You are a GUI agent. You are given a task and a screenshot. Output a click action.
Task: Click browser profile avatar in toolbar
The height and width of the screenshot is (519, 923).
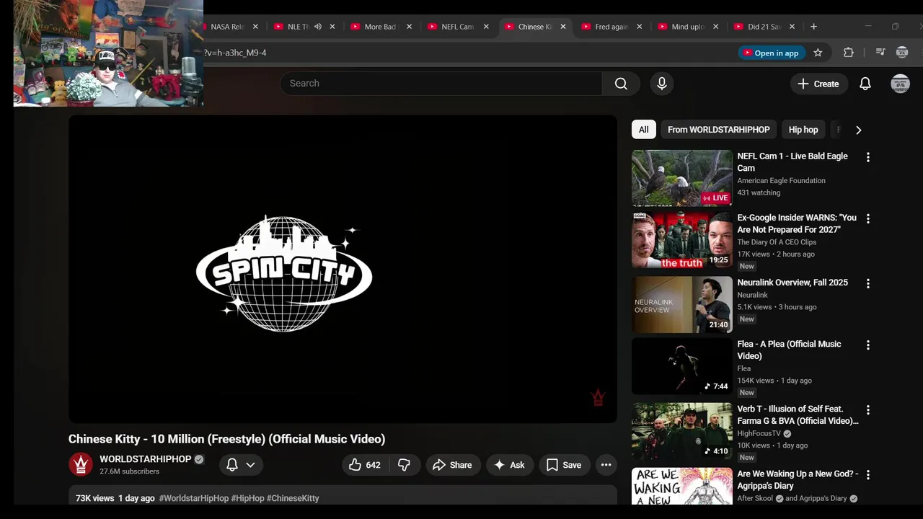901,53
